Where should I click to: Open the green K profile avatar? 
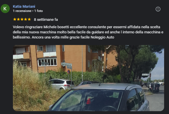pyautogui.click(x=5, y=9)
